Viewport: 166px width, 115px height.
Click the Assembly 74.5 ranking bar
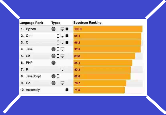[99, 90]
